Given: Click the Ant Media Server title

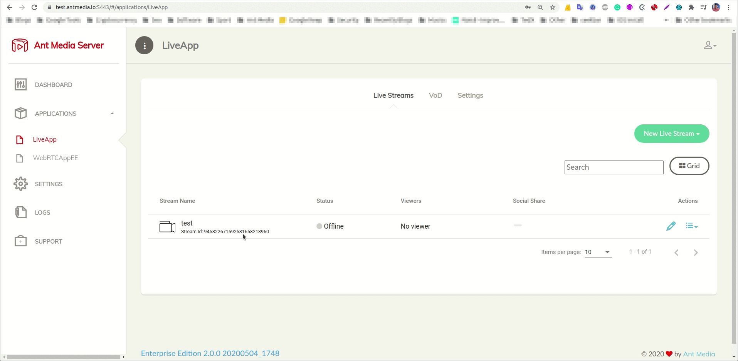Looking at the screenshot, I should (69, 45).
